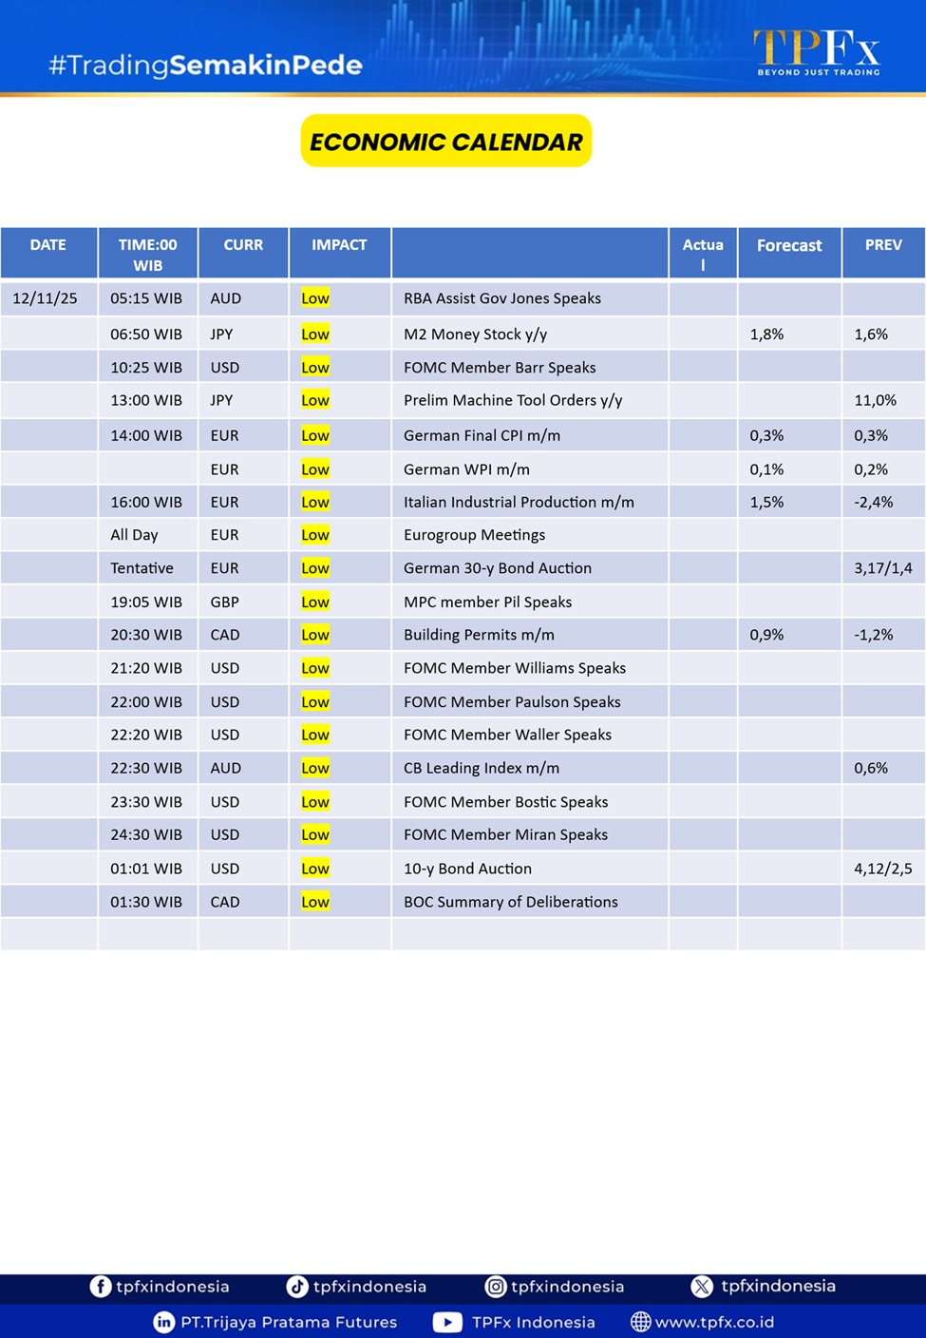926x1338 pixels.
Task: Click the TikTok icon in footer
Action: 297,1287
